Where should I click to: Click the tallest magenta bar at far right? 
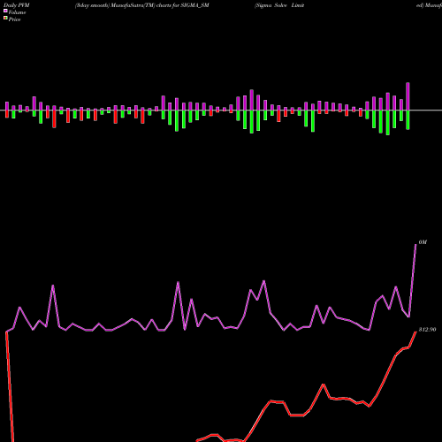tap(408, 96)
